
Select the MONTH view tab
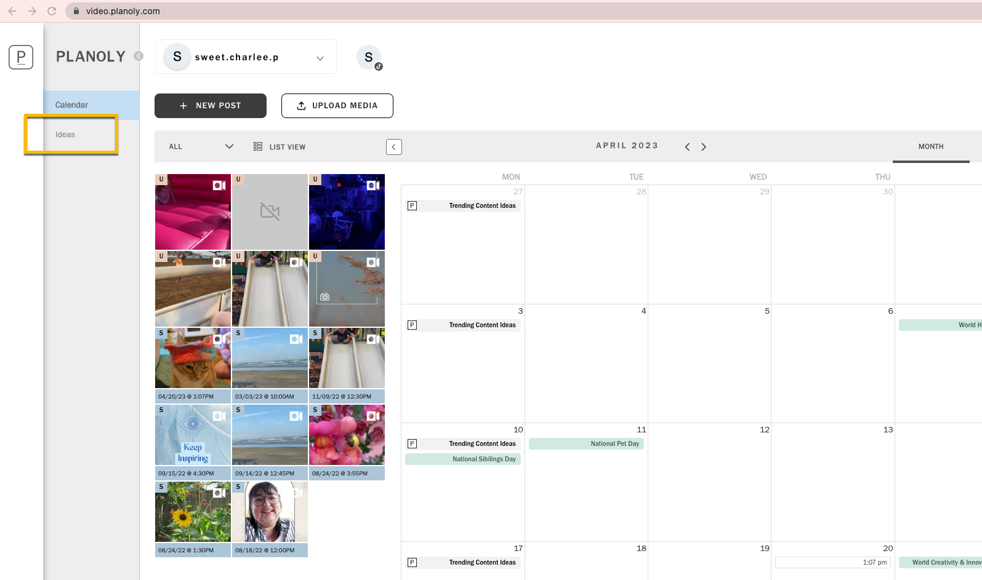931,147
